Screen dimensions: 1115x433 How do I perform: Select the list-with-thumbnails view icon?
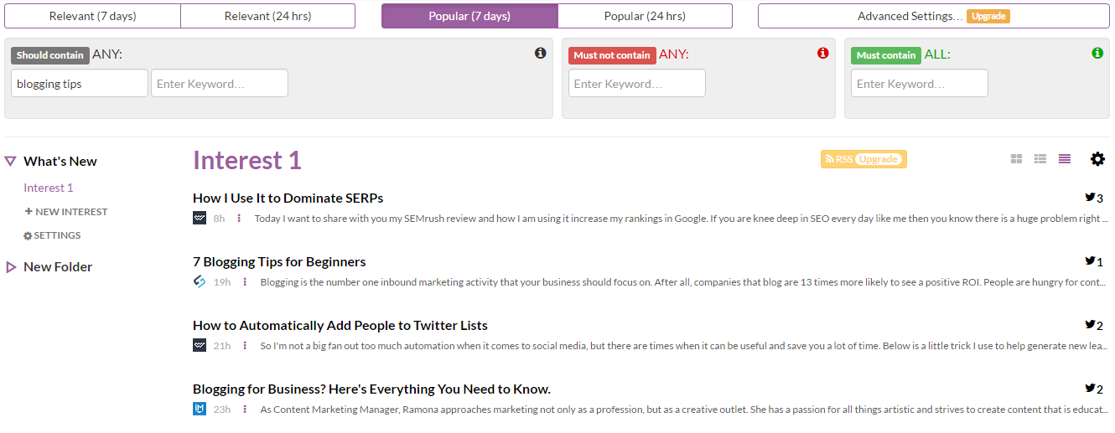tap(1040, 159)
